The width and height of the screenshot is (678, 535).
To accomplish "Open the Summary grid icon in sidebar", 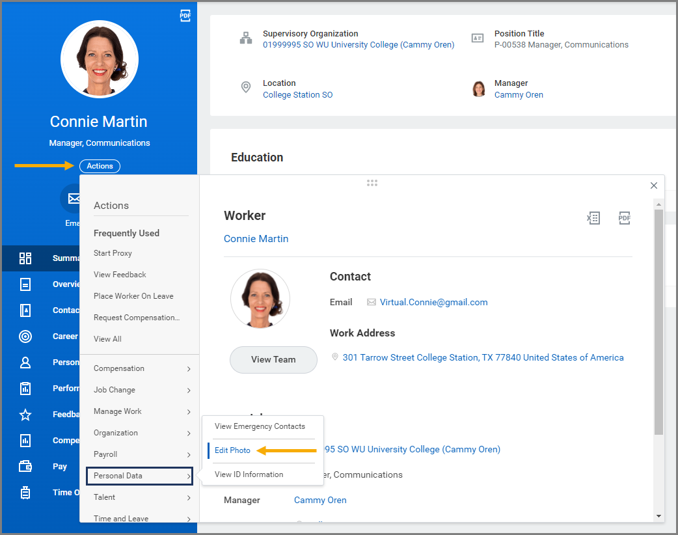I will [25, 258].
